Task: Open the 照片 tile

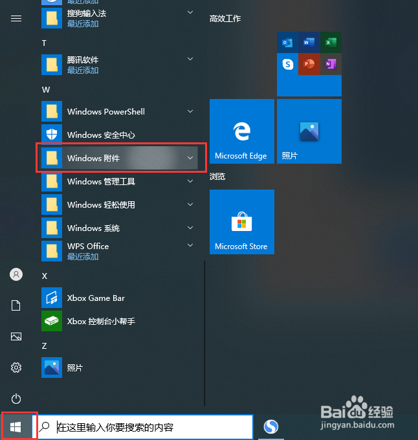Action: [309, 131]
